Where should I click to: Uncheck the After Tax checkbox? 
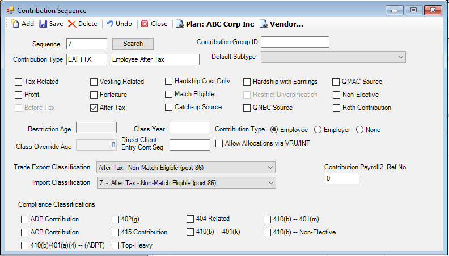coord(94,108)
